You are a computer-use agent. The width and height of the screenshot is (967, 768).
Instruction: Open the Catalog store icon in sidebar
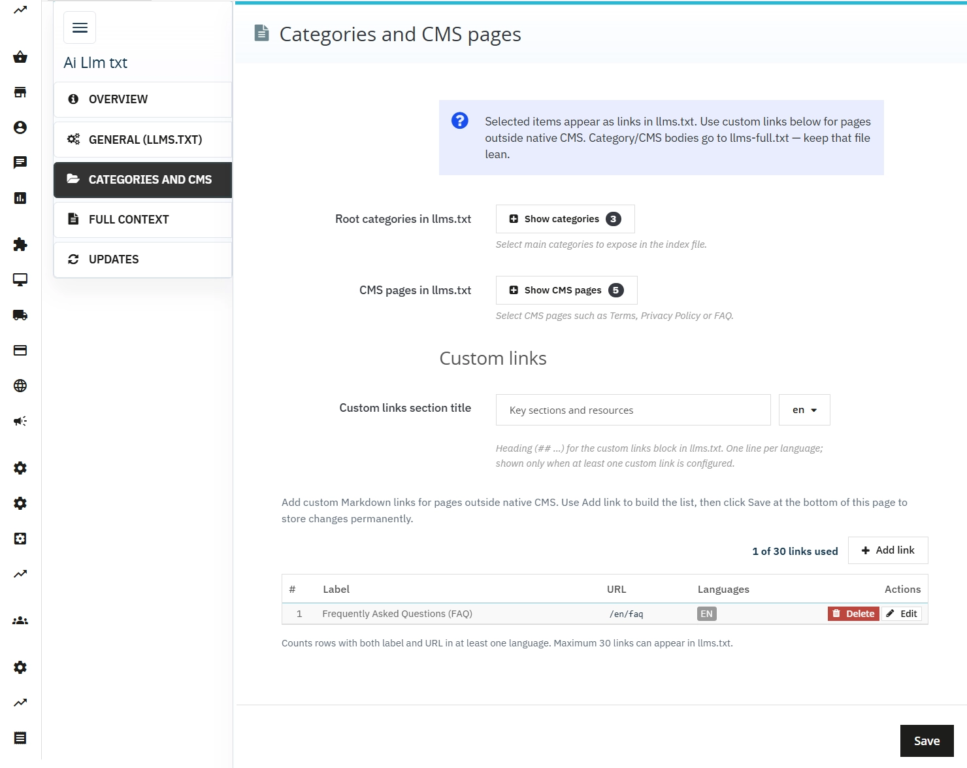click(x=20, y=92)
